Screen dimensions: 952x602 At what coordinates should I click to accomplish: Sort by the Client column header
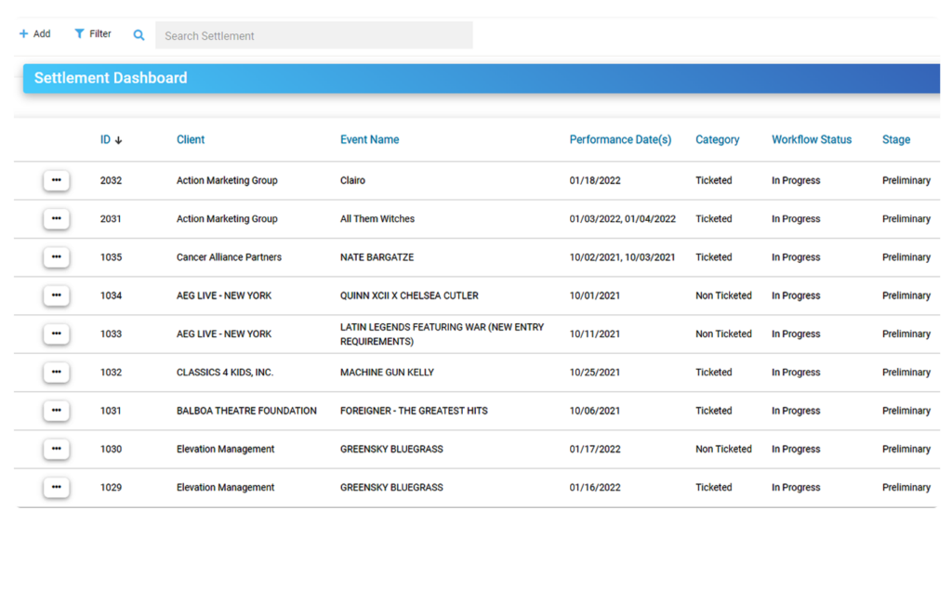(190, 139)
